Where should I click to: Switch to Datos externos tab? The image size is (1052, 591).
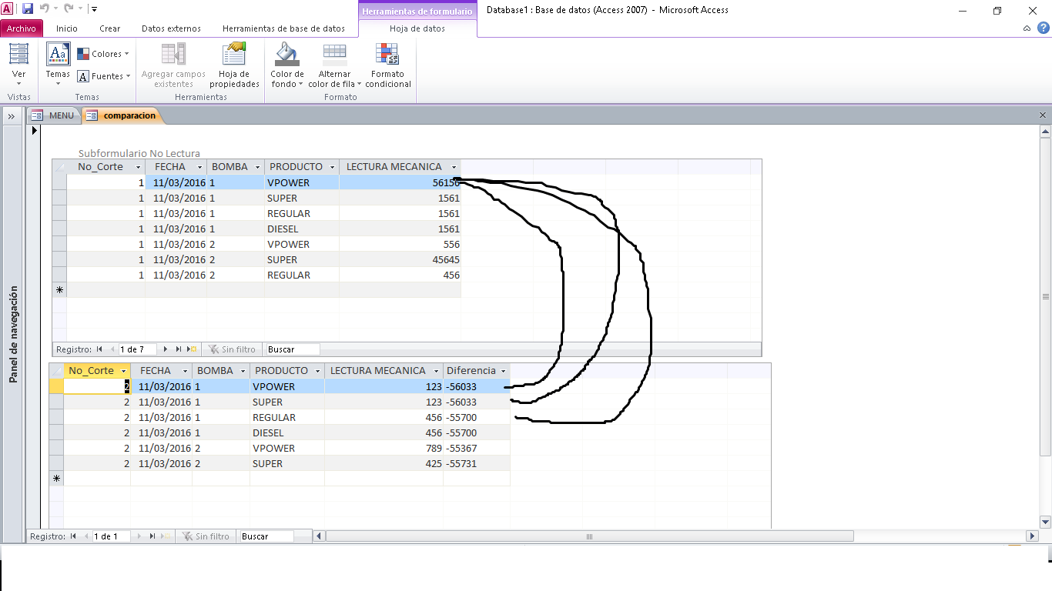[171, 28]
